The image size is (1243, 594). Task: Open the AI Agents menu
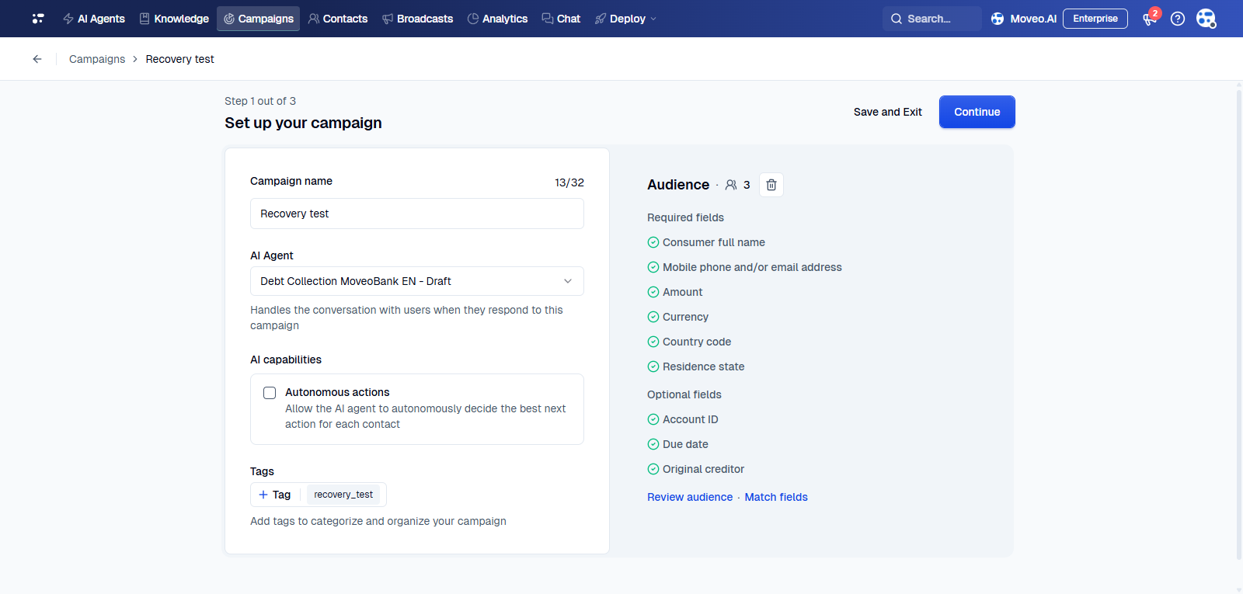94,19
